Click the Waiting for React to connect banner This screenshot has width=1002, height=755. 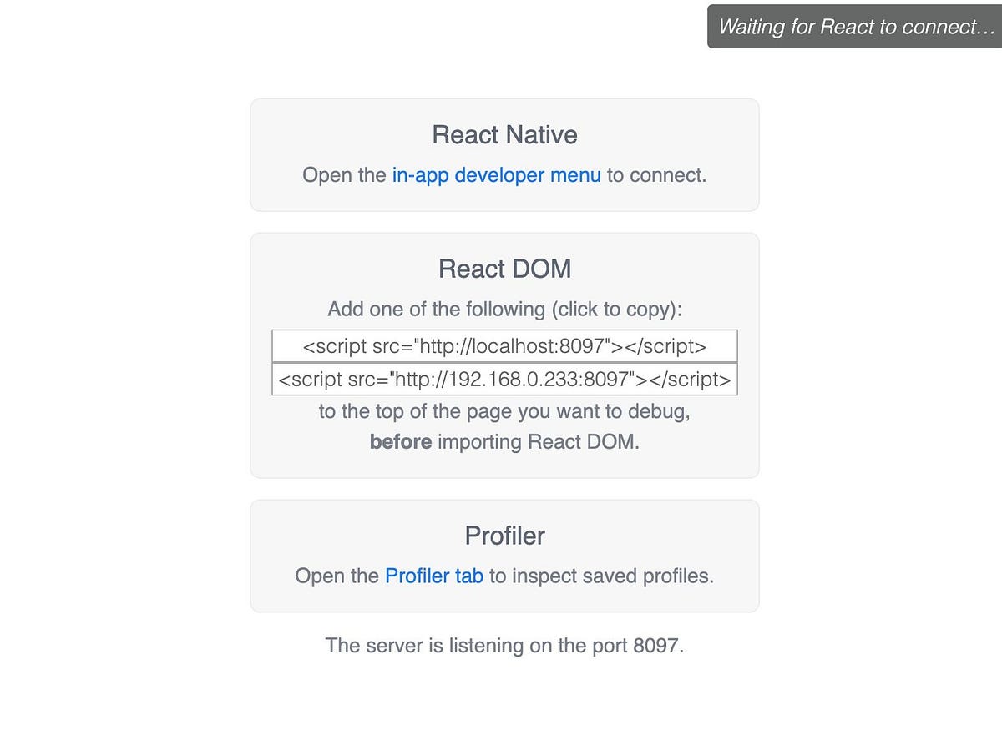point(855,26)
